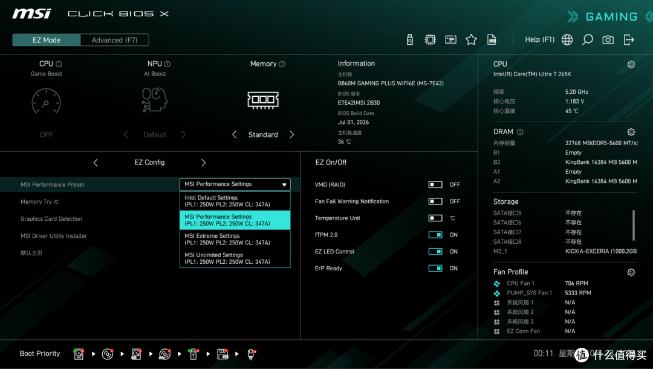Toggle EZ LED Control switch
Image resolution: width=653 pixels, height=369 pixels.
pyautogui.click(x=435, y=251)
